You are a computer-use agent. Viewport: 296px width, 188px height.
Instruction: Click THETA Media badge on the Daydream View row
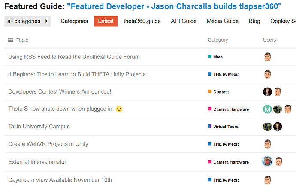(x=224, y=180)
